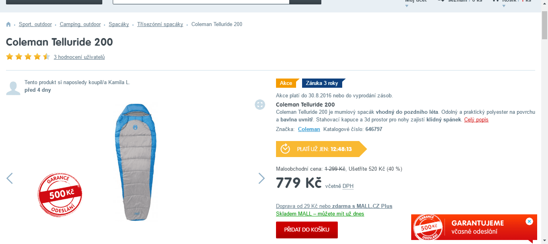Click the buyer avatar icon
The image size is (548, 244).
pos(13,88)
